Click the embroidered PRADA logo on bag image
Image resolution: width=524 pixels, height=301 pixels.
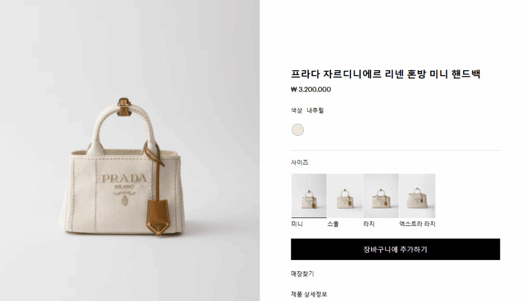click(x=124, y=178)
